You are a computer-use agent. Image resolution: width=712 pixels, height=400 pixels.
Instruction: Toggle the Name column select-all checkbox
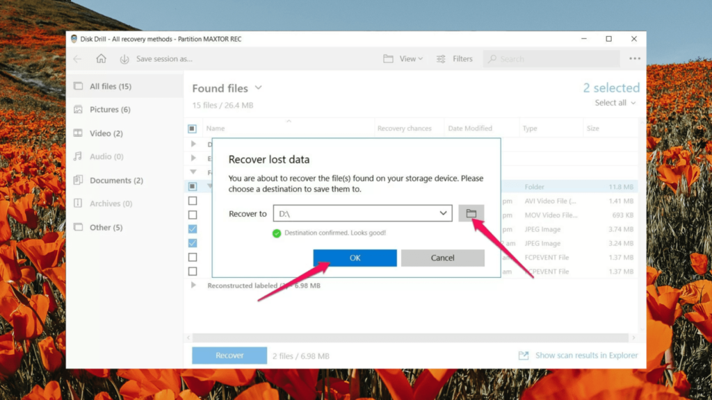pos(193,128)
